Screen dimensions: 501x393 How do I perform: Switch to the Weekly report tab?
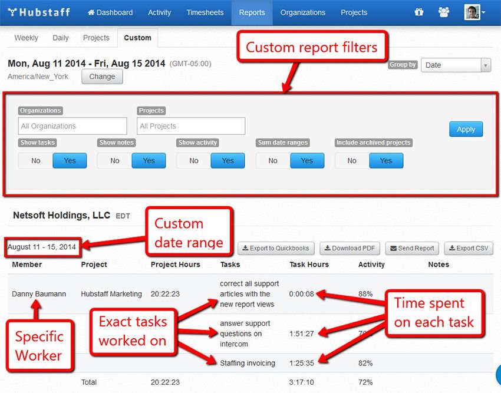point(26,38)
